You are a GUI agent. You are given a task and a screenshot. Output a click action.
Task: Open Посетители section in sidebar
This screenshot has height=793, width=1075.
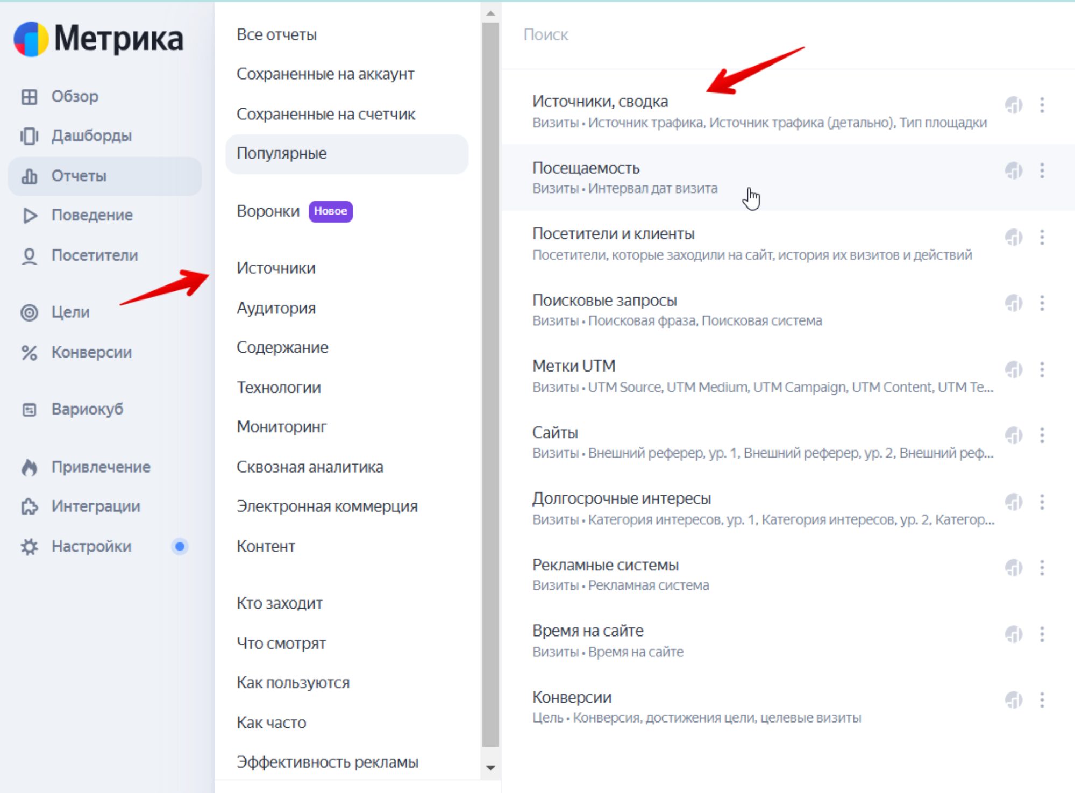(x=79, y=255)
